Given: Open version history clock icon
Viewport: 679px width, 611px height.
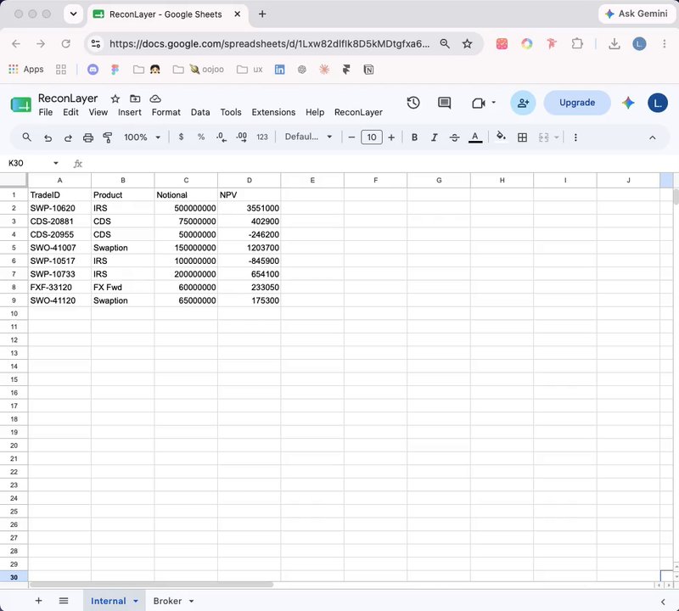Looking at the screenshot, I should [x=413, y=103].
